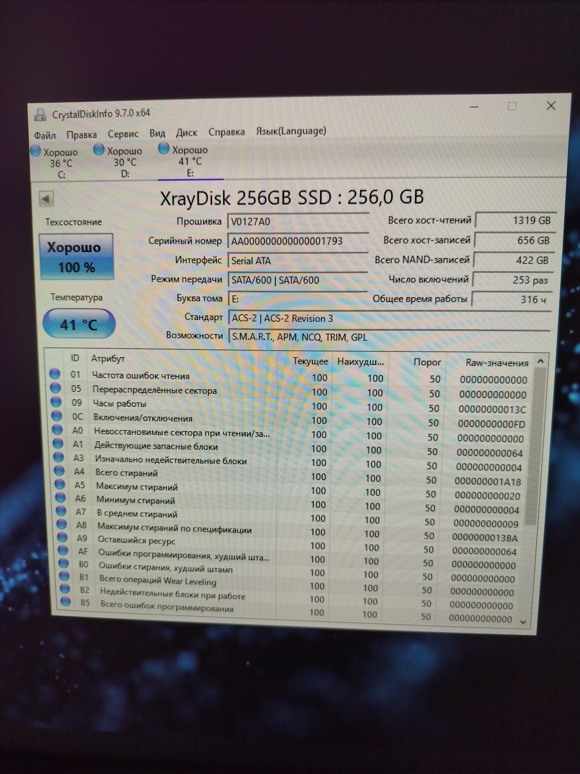Click blue status dot for attribute A1
The height and width of the screenshot is (774, 580).
58,443
